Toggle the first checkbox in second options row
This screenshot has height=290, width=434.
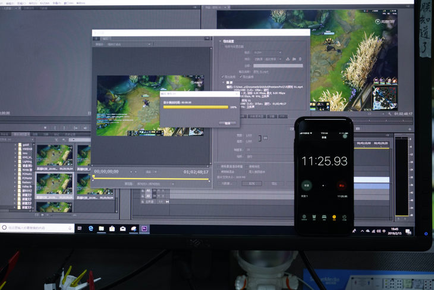(219, 172)
